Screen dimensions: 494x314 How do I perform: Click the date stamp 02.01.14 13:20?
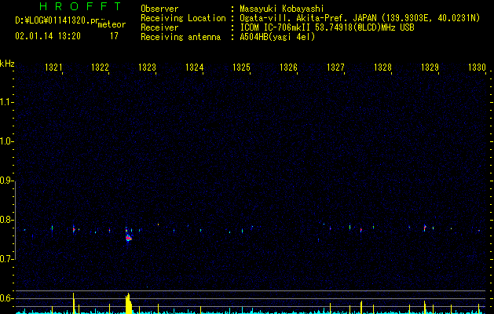[48, 36]
